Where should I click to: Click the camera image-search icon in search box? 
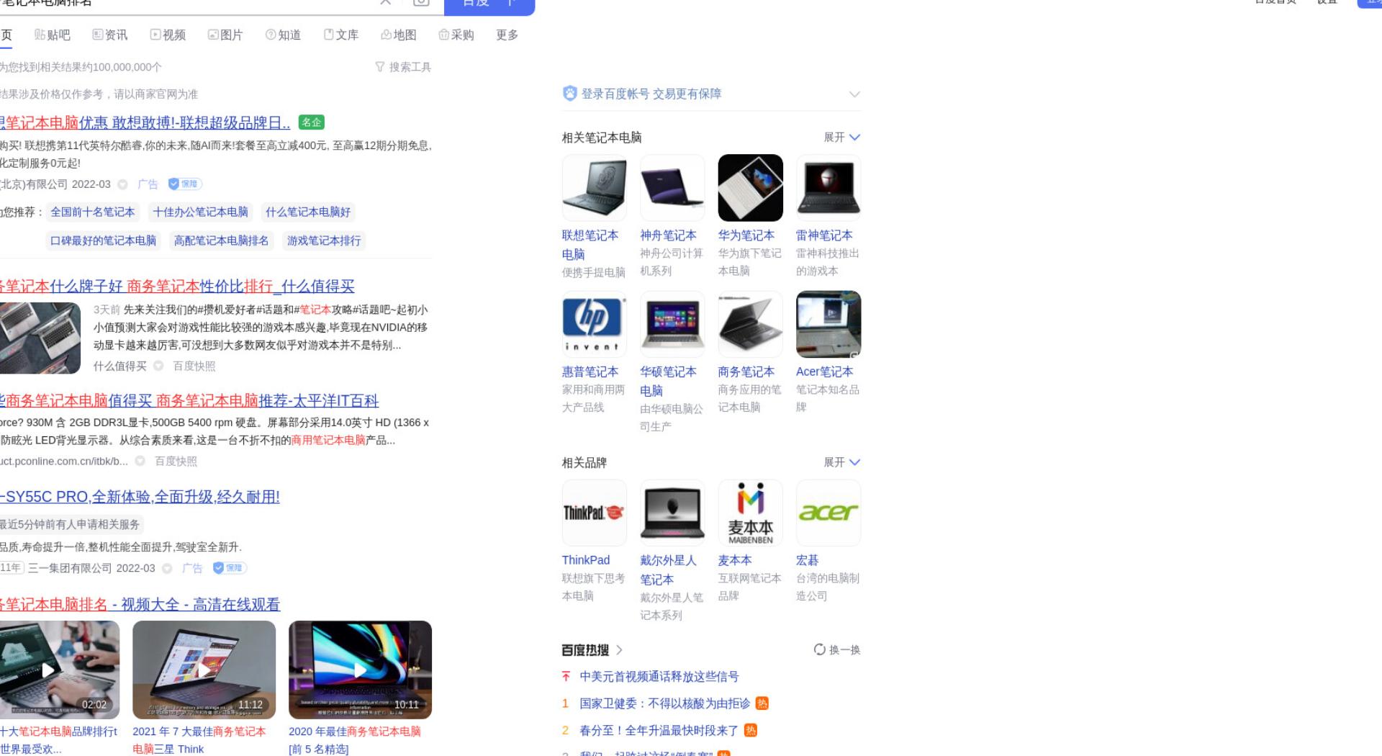click(421, 2)
